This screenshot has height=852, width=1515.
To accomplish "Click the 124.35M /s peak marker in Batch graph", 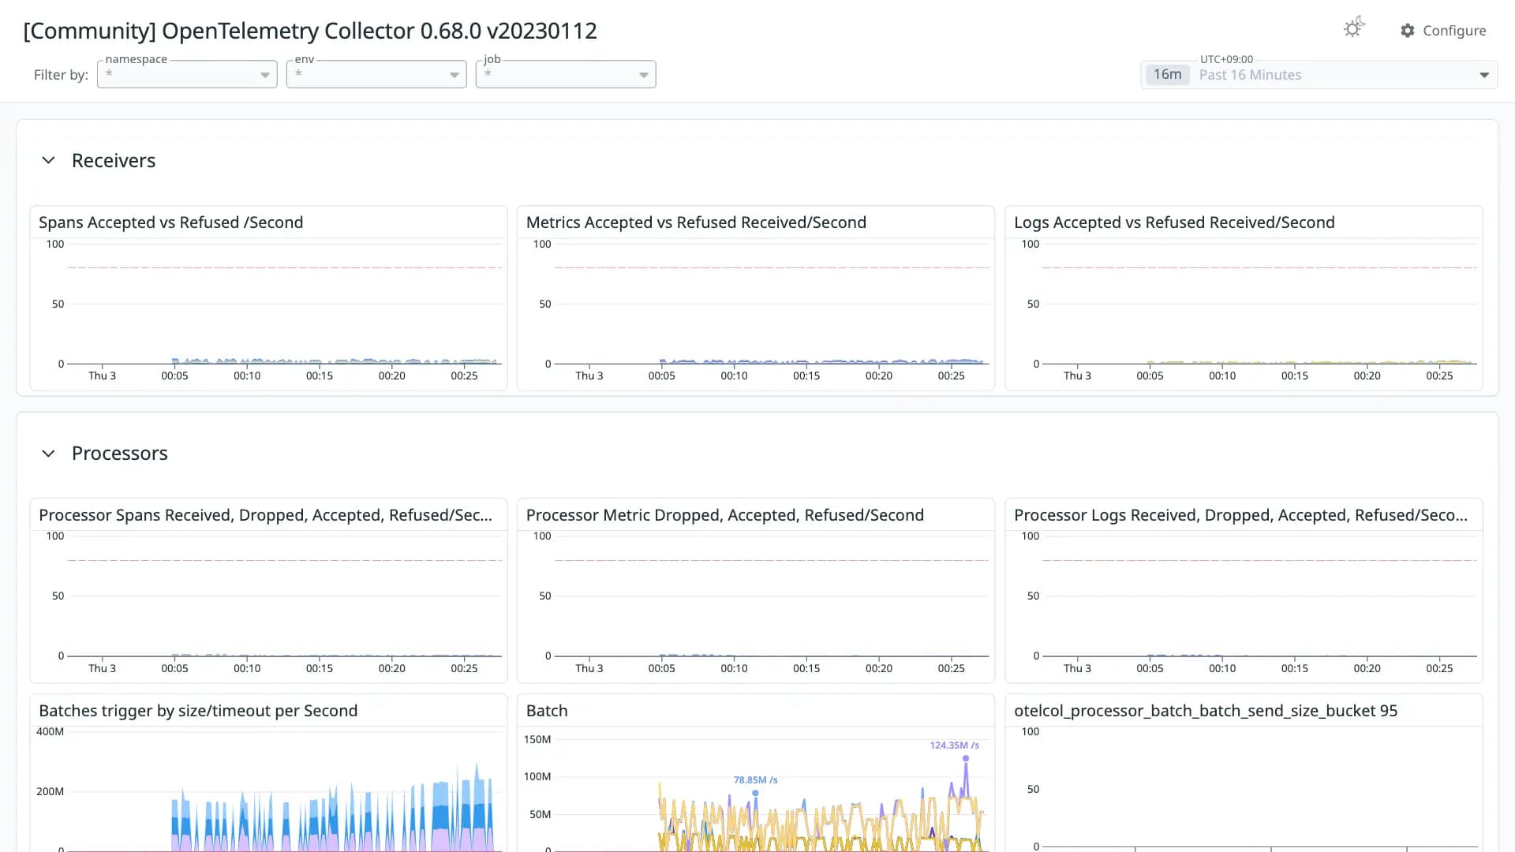I will click(965, 758).
